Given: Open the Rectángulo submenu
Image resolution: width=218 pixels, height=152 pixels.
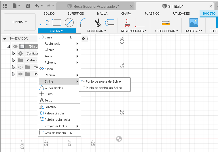Looking at the screenshot, I should (x=60, y=44).
